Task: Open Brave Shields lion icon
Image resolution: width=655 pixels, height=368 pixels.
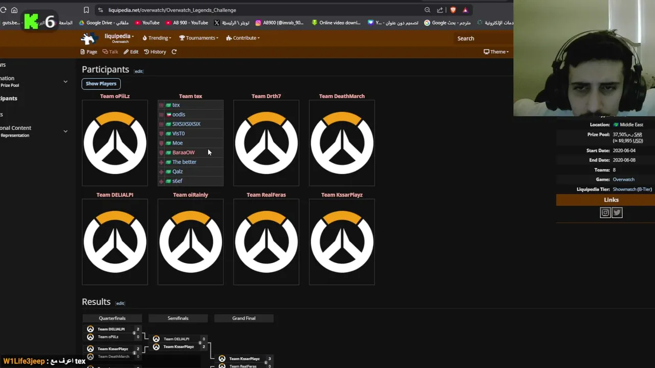Action: click(x=453, y=10)
